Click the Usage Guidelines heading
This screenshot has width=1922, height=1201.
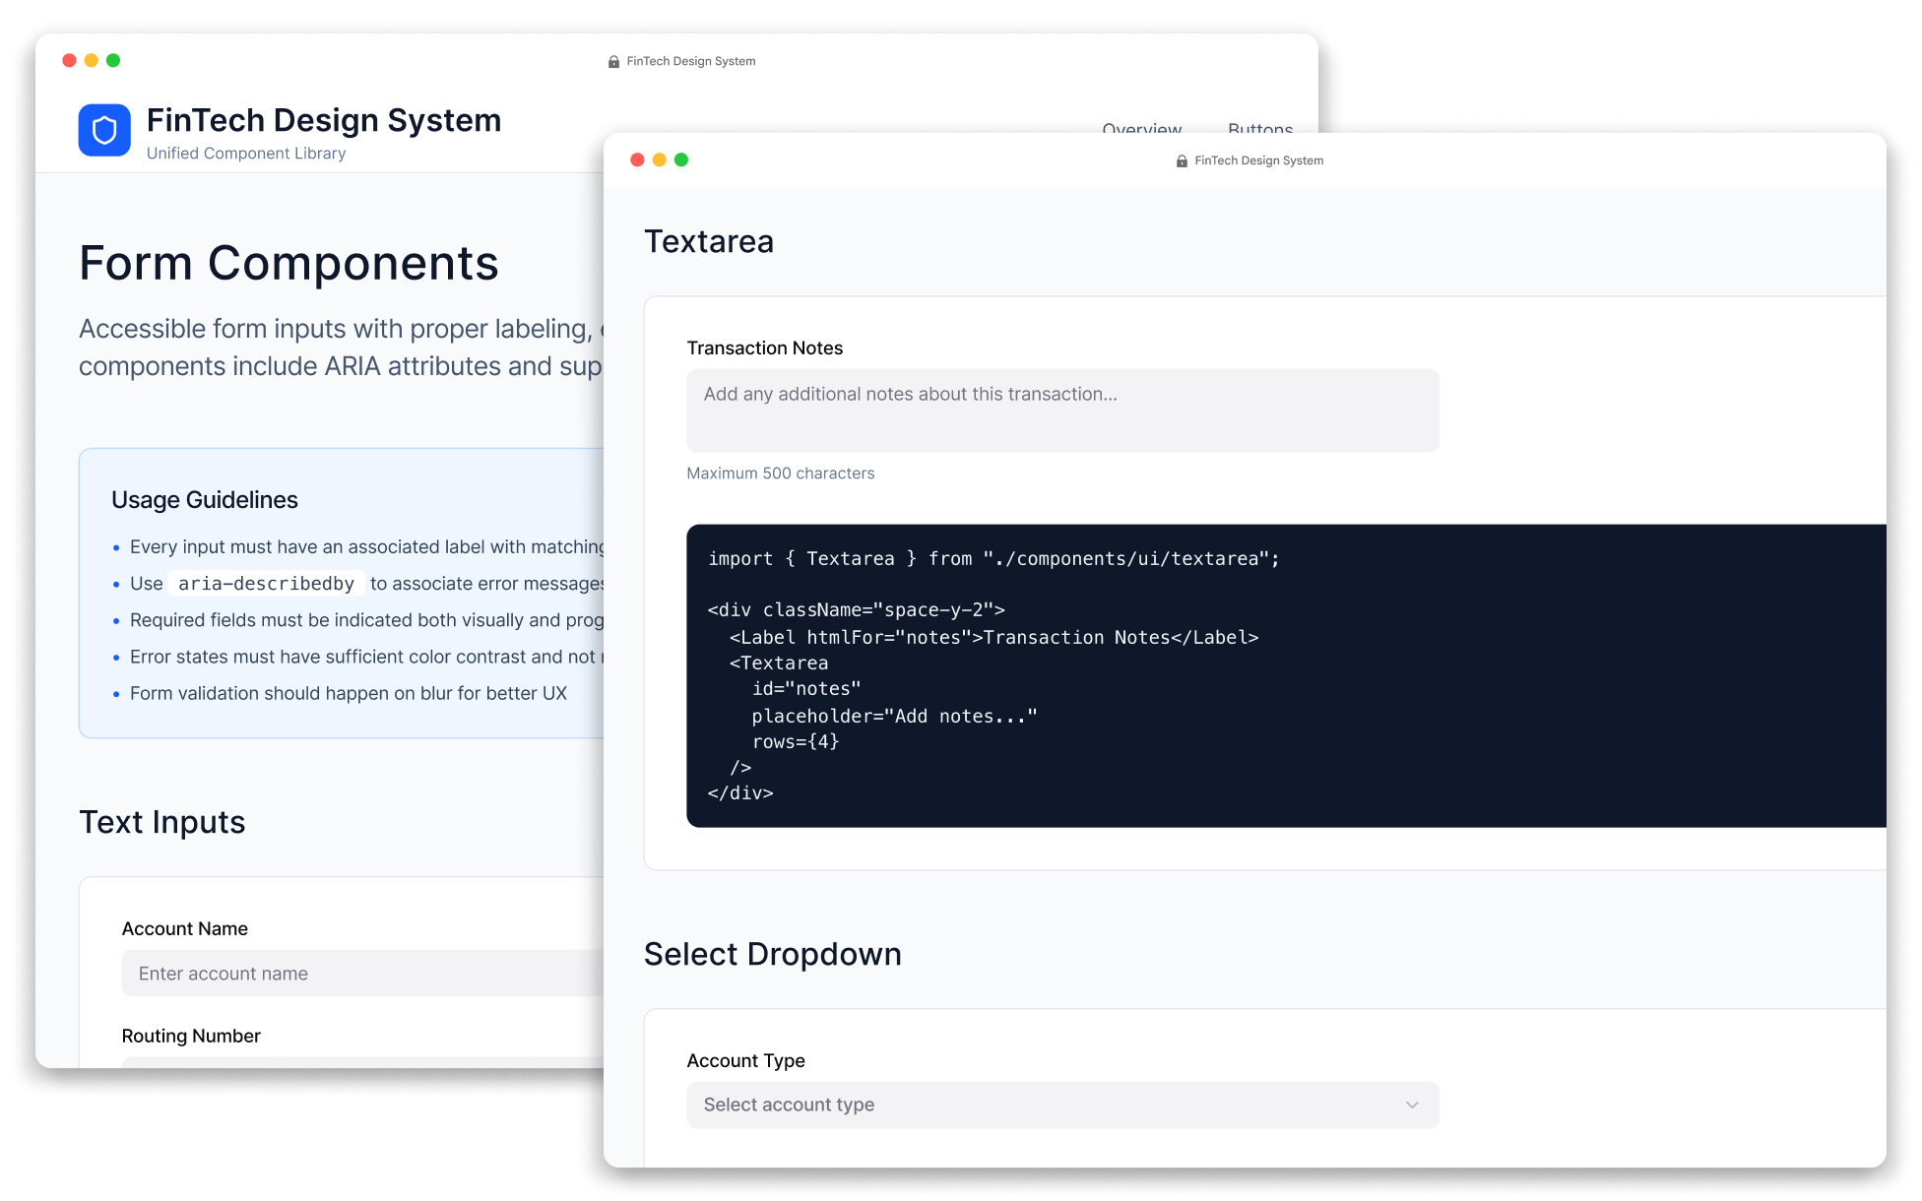[205, 500]
